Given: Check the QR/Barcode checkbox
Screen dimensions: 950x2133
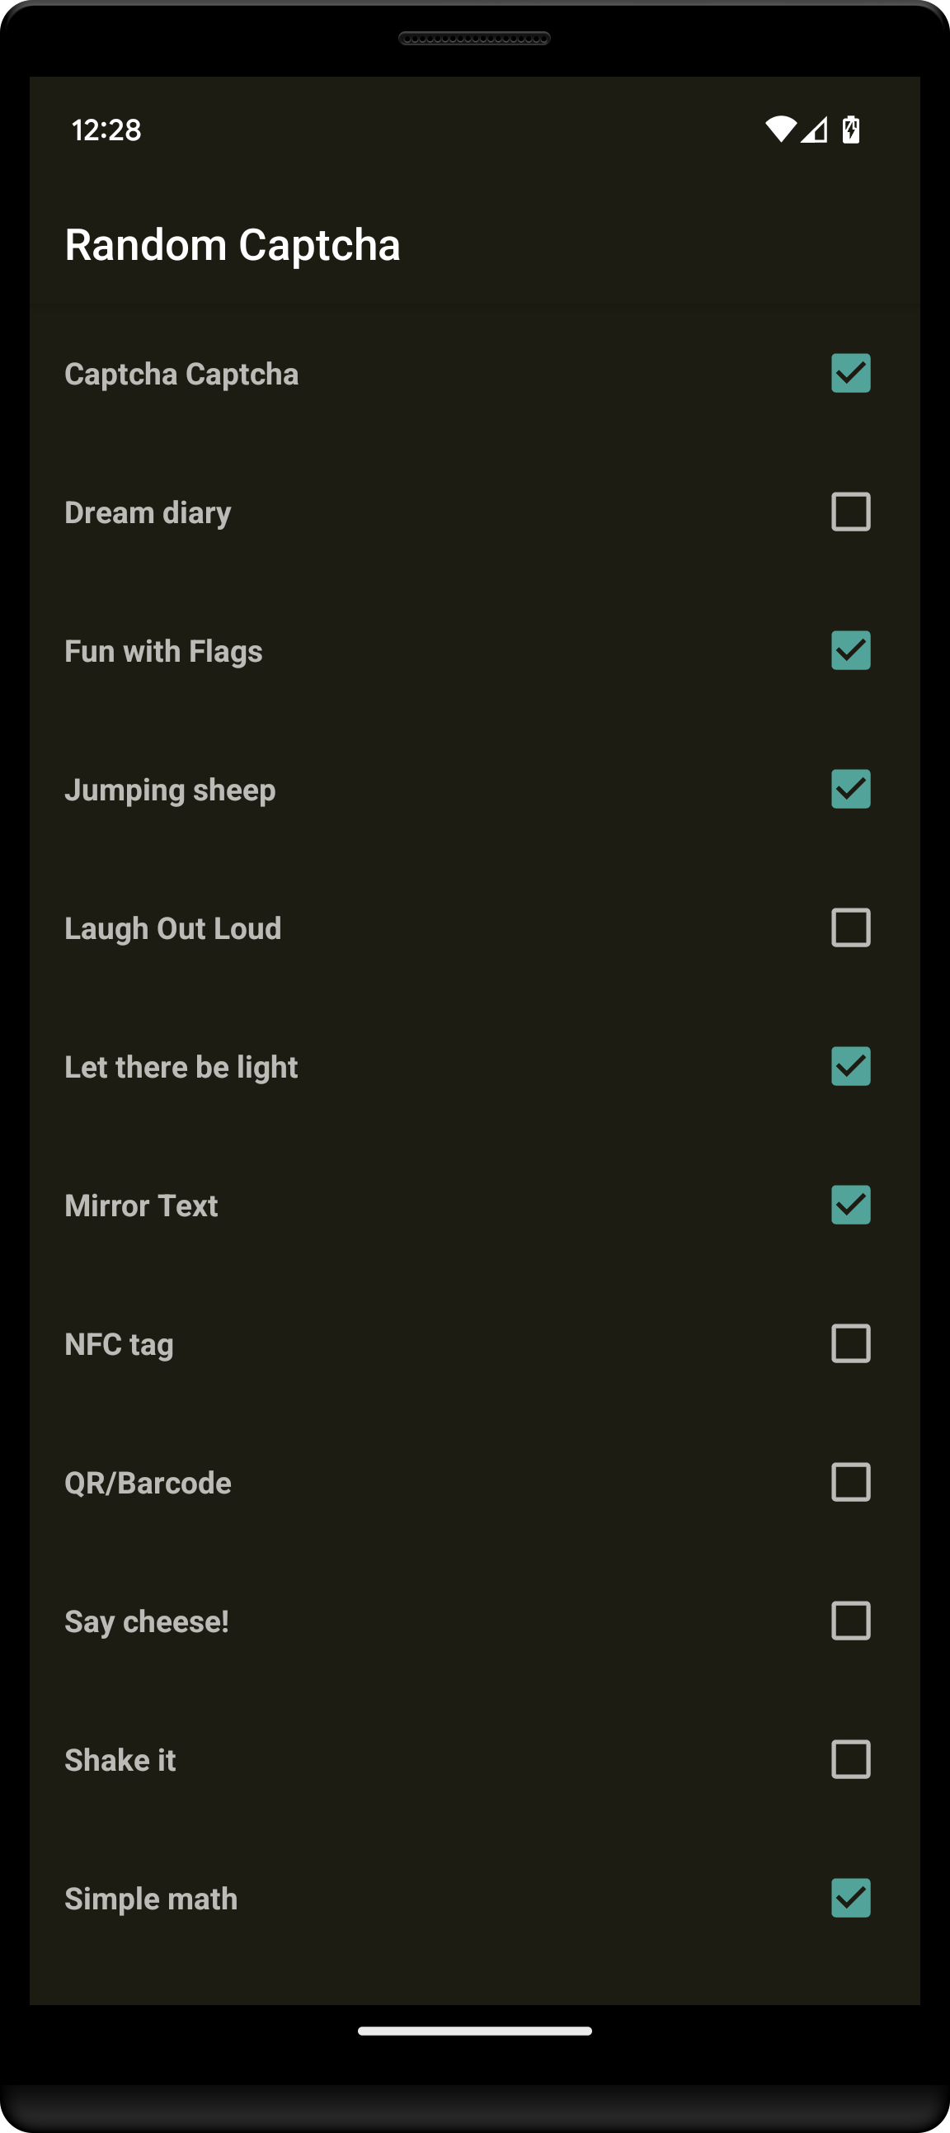Looking at the screenshot, I should tap(850, 1482).
